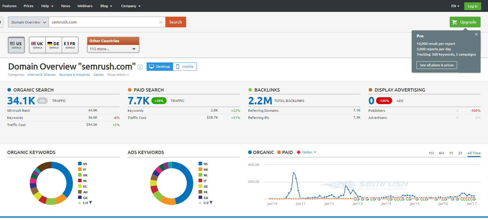The height and width of the screenshot is (220, 488).
Task: Click the US blue swatch in Organic Keywords legend
Action: click(80, 164)
